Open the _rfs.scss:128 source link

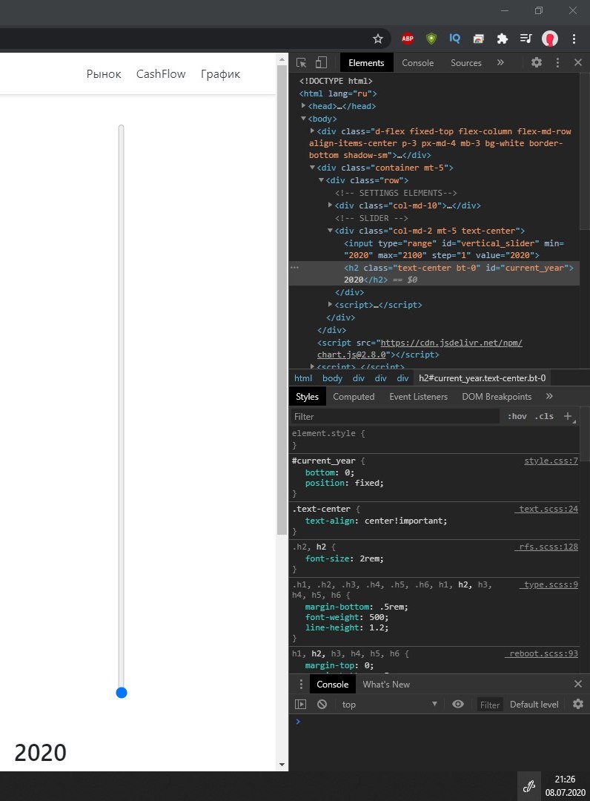[x=546, y=547]
